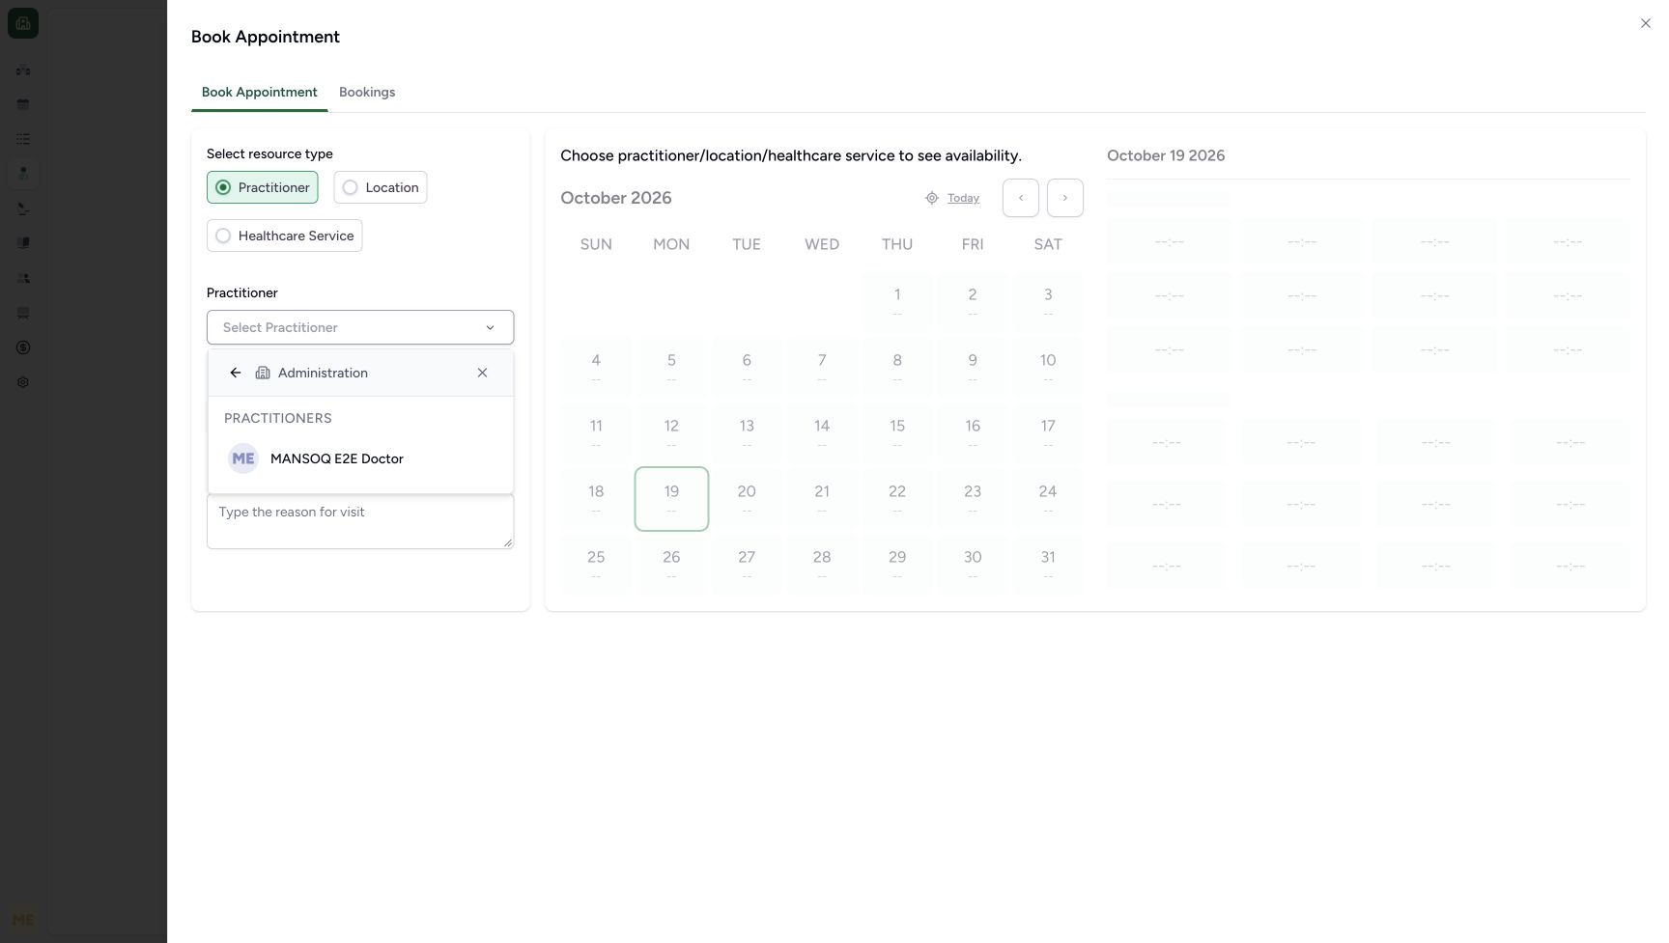Viewport: 1669px width, 943px height.
Task: Pick October 27 on calendar
Action: (747, 565)
